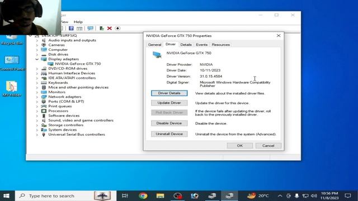The width and height of the screenshot is (358, 201).
Task: Select the System devices category
Action: [62, 130]
